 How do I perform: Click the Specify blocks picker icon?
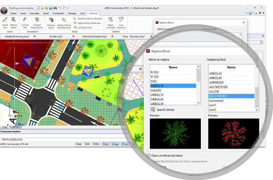(153, 109)
